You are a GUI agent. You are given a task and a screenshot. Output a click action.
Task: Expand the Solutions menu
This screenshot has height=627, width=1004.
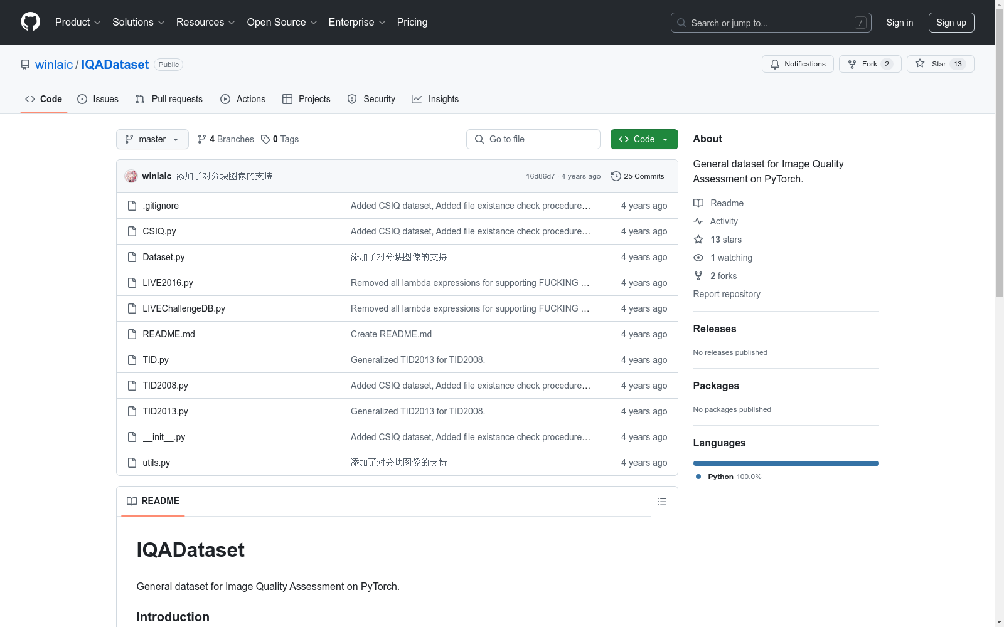pos(139,22)
